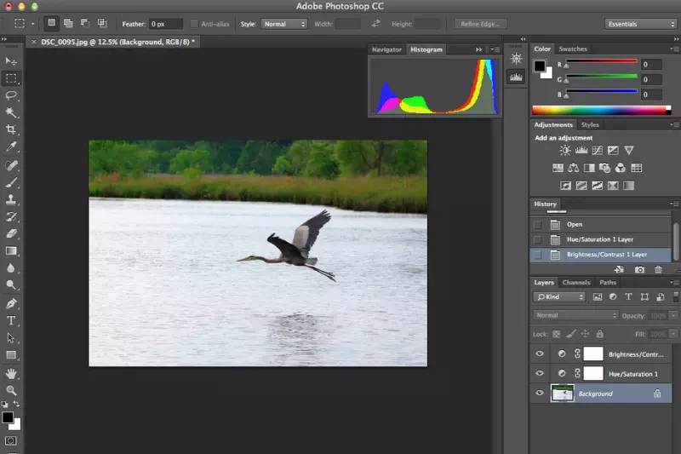This screenshot has width=681, height=454.
Task: Select the Brush tool
Action: [x=11, y=183]
